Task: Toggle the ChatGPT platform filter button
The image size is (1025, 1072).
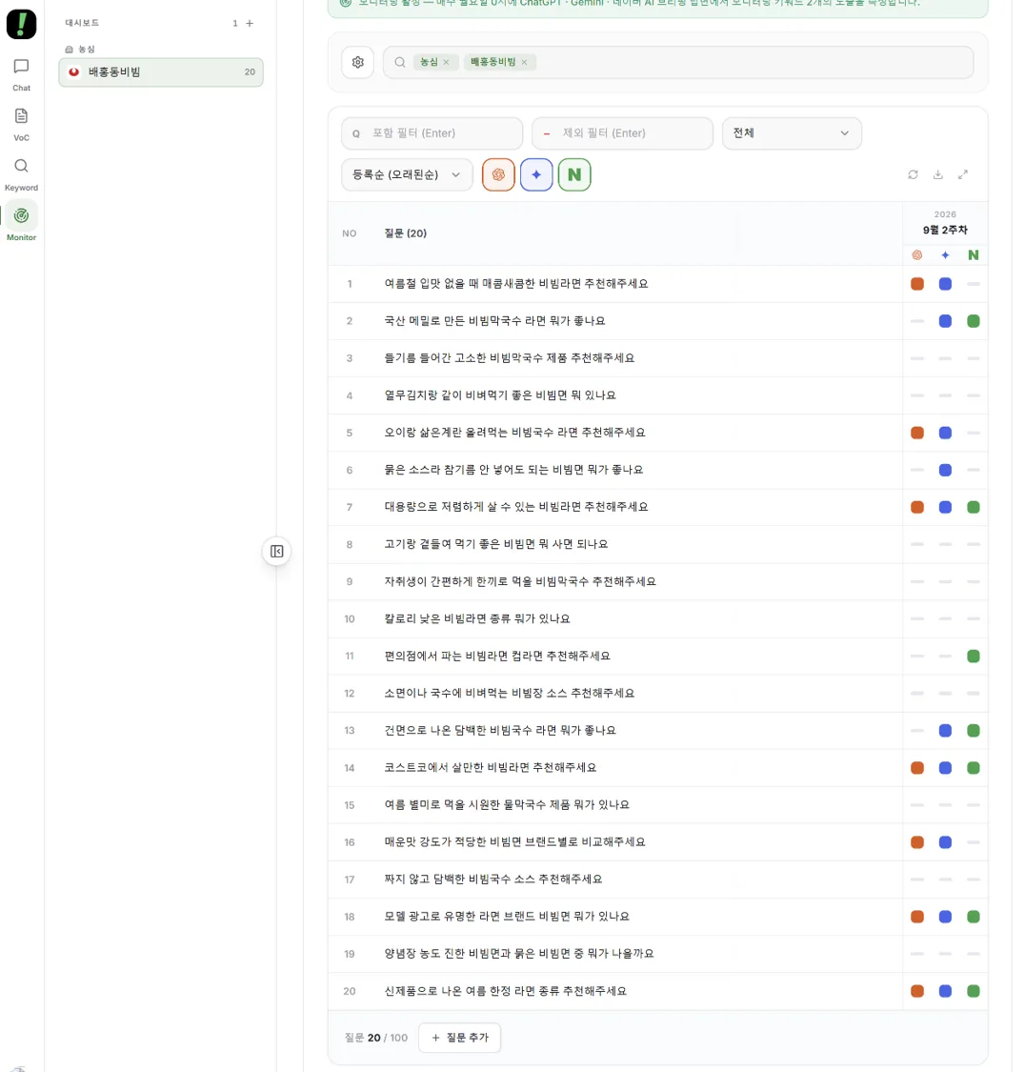Action: point(498,174)
